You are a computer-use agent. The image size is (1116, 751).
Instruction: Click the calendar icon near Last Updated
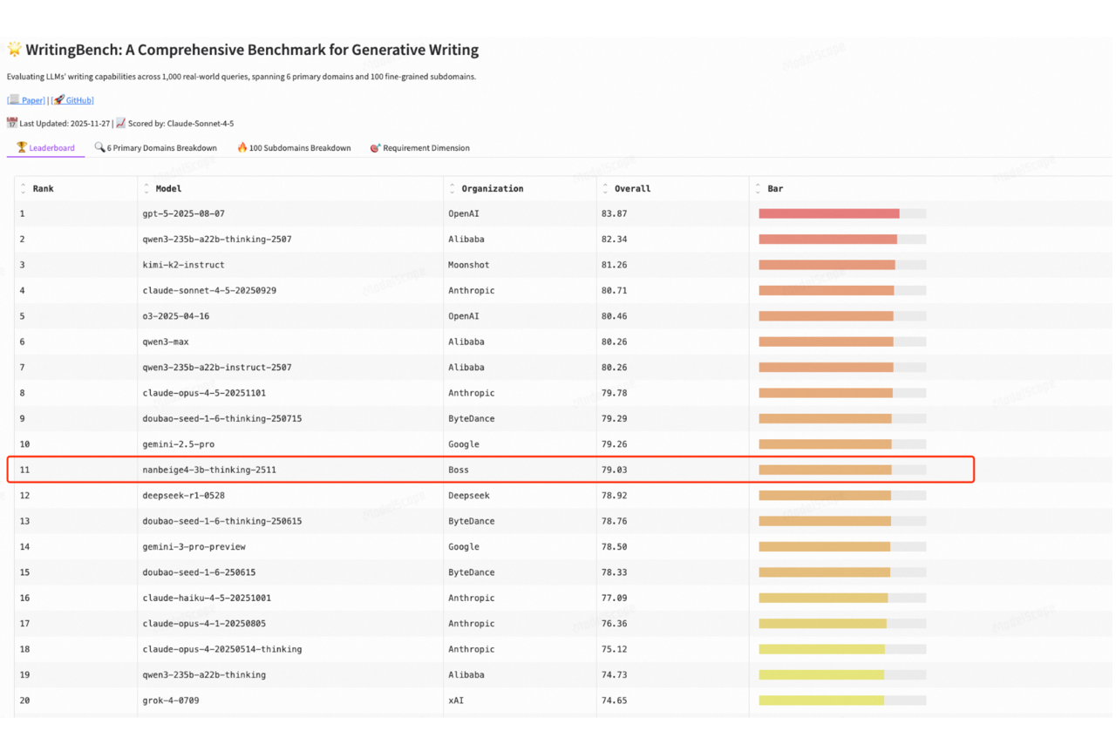[x=12, y=123]
